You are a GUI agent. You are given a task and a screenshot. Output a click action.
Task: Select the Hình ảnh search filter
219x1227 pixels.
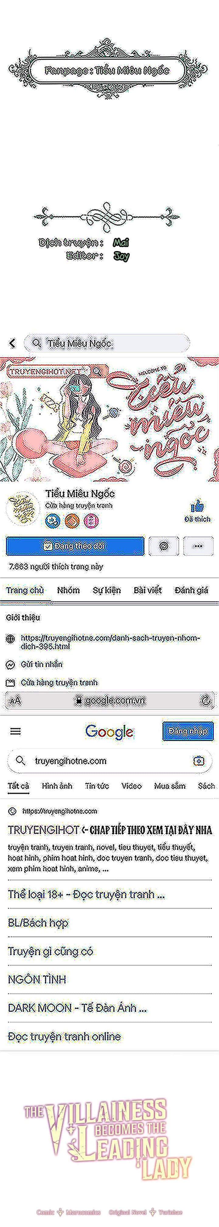tap(57, 786)
